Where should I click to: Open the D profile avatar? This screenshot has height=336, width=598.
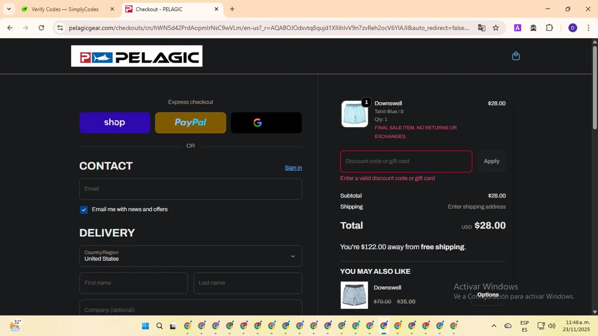pos(573,28)
